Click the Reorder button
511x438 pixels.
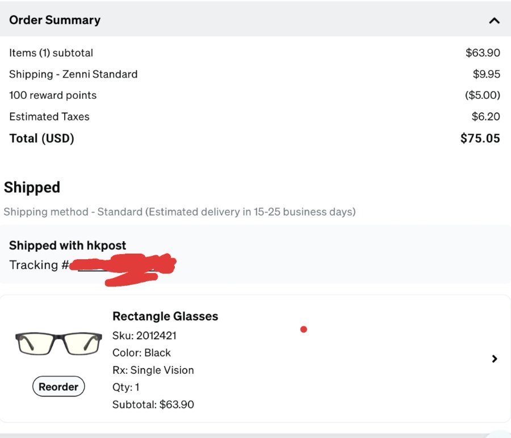58,386
